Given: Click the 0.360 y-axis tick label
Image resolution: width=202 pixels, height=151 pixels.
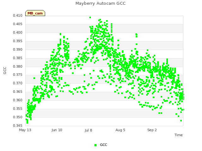Looking at the screenshot, I should tap(18, 100).
